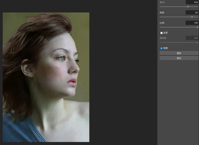
Task: Click the 大小 size slider handle
Action: (188, 6)
